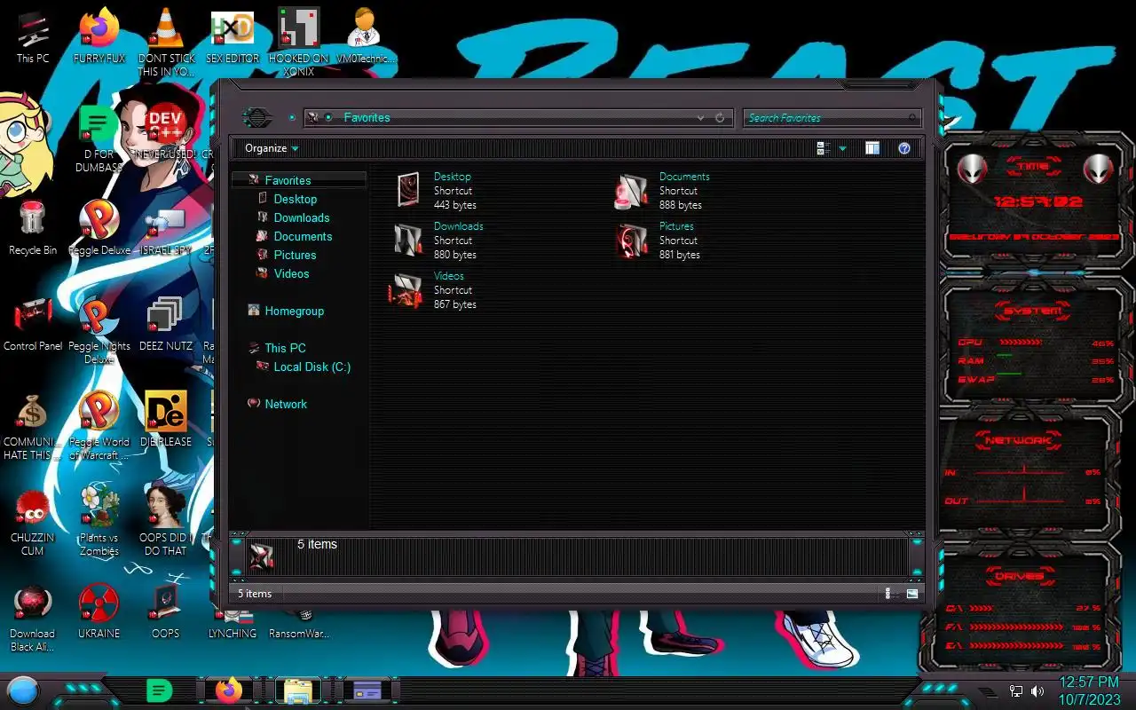
Task: Open the Pictures shortcut in file list
Action: tap(658, 241)
